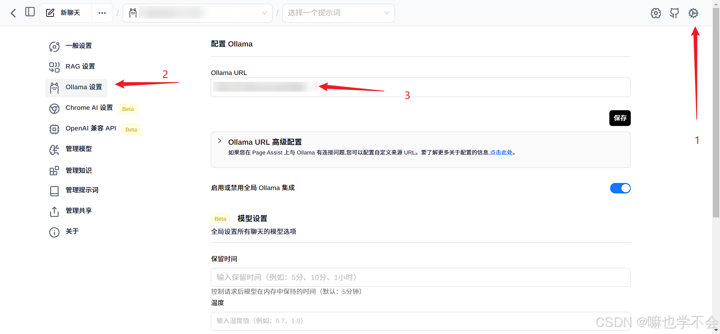Click the 关于 info circle icon
Screen dimensions: 720x334
point(54,232)
